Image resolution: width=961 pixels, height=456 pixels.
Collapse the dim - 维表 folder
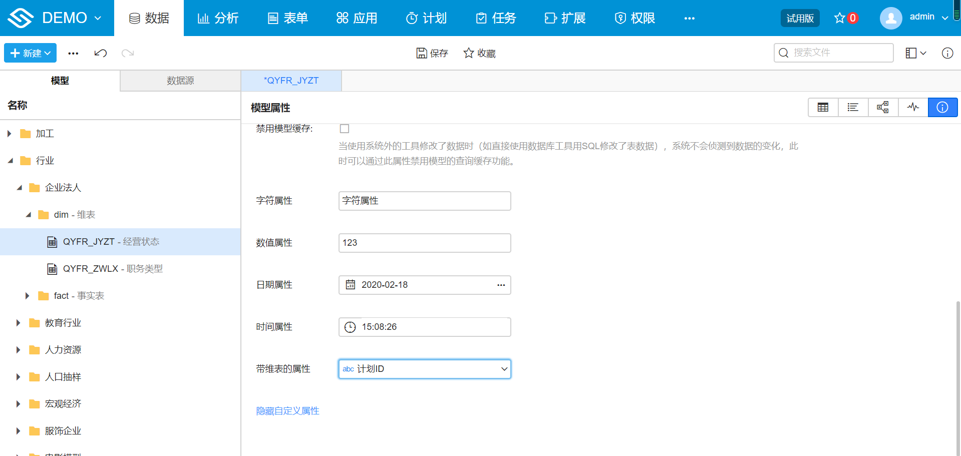click(x=29, y=214)
